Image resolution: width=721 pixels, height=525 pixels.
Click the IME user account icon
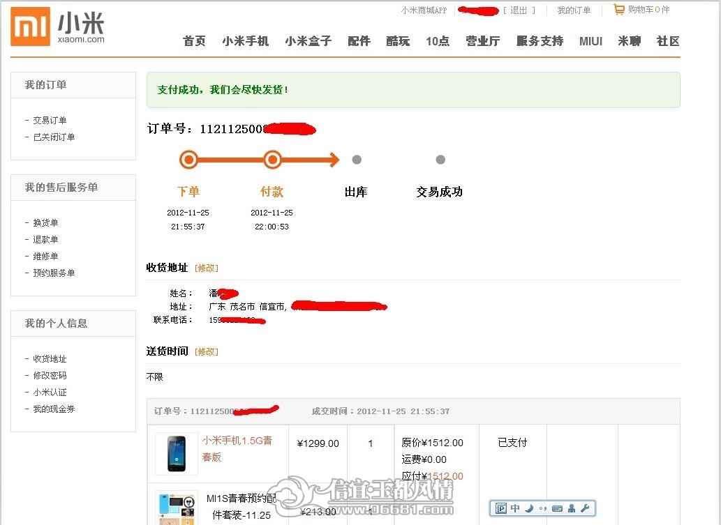[x=572, y=508]
